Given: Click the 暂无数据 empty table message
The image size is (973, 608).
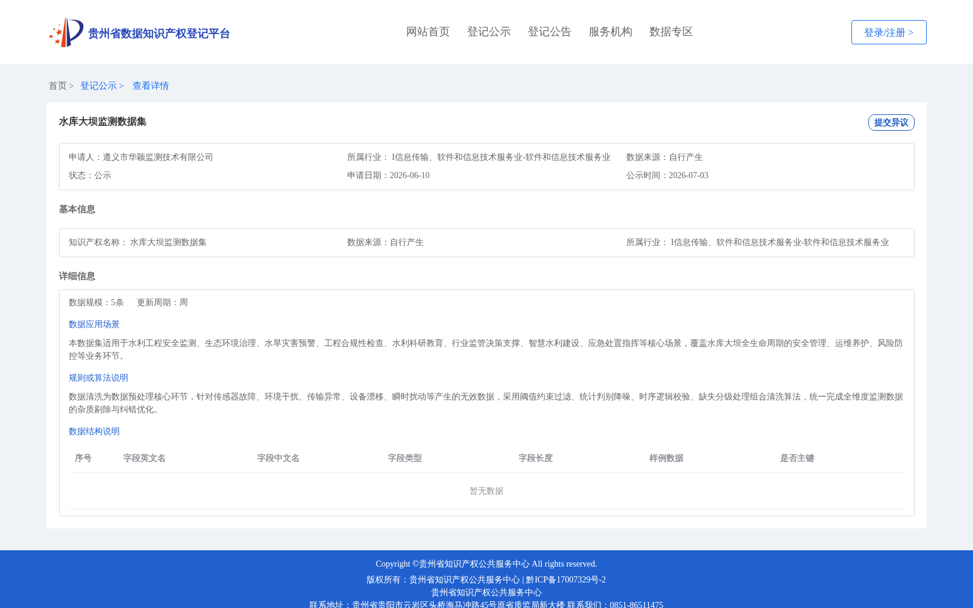Looking at the screenshot, I should [486, 491].
